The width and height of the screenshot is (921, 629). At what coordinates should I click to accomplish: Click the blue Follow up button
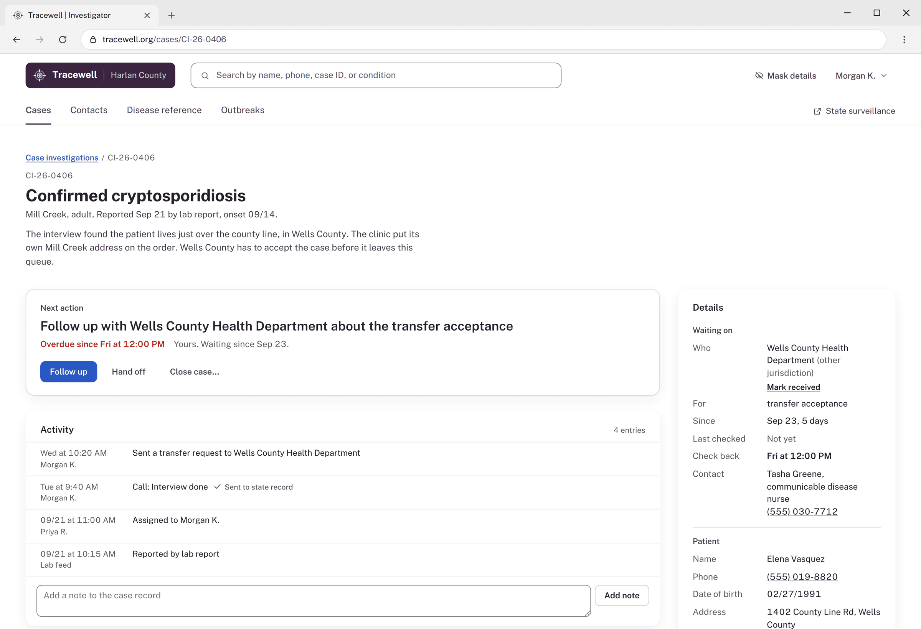pyautogui.click(x=69, y=372)
